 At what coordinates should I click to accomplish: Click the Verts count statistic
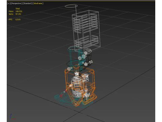[x=15, y=14]
